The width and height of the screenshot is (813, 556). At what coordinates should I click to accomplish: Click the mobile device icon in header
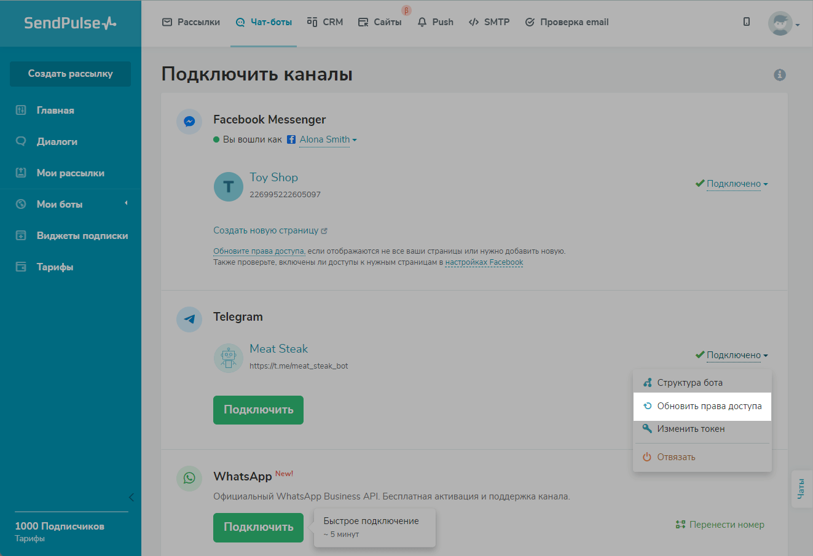[747, 22]
